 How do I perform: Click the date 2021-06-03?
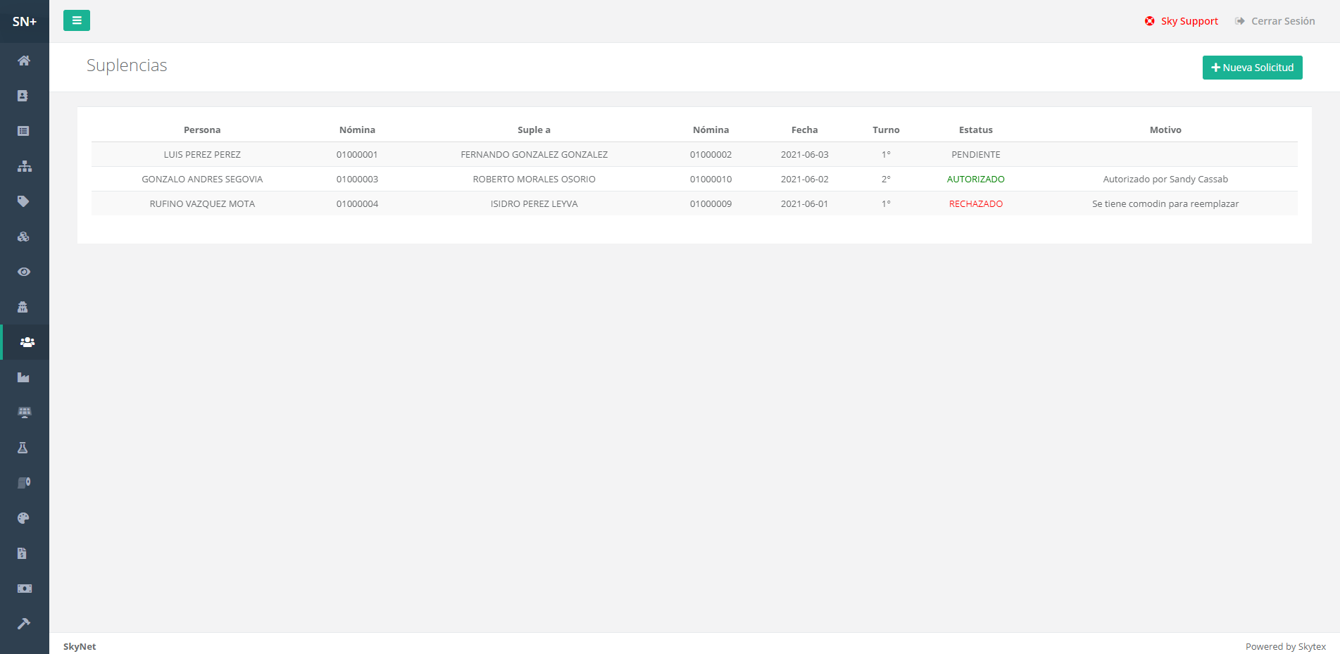point(804,155)
